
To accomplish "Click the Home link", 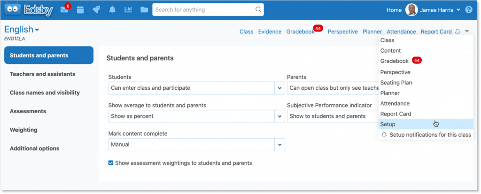I will pos(394,10).
